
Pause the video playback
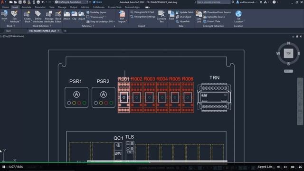[4, 167]
